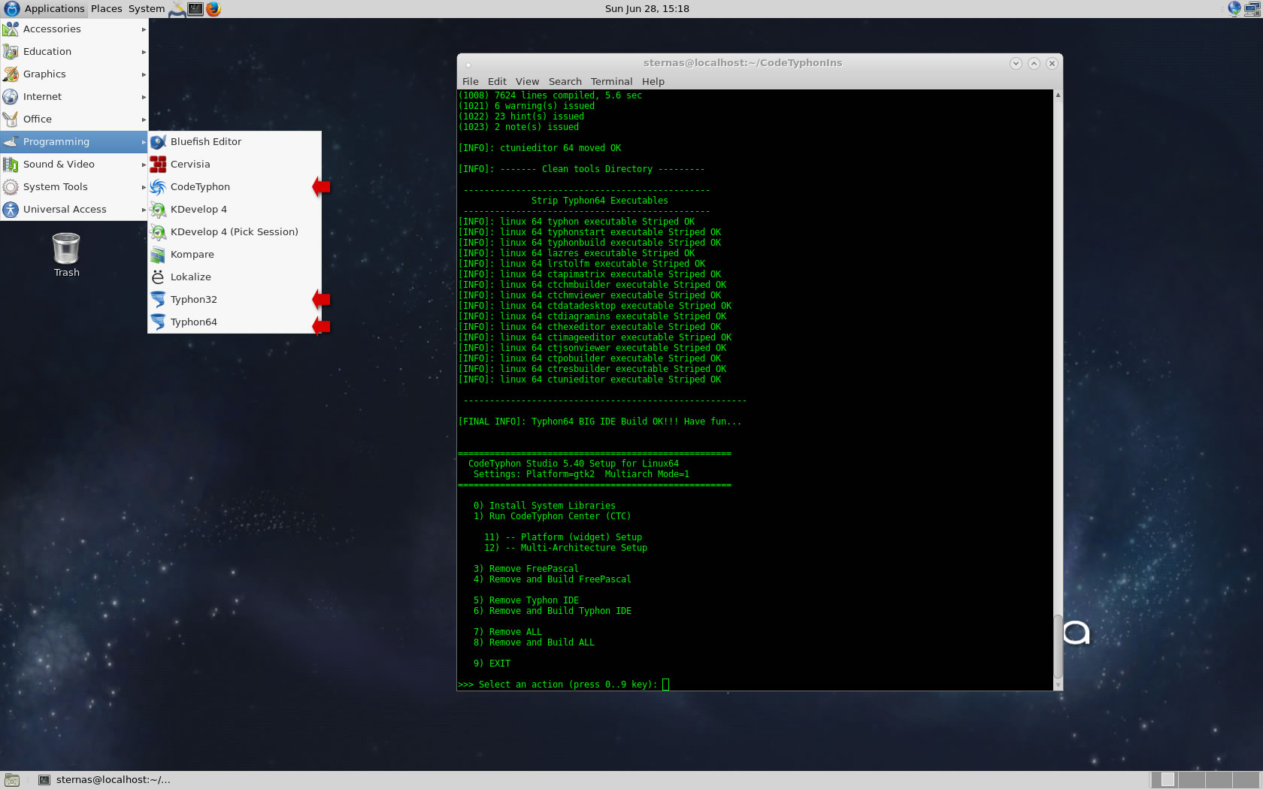
Task: Click the System Tools gear icon
Action: [11, 186]
